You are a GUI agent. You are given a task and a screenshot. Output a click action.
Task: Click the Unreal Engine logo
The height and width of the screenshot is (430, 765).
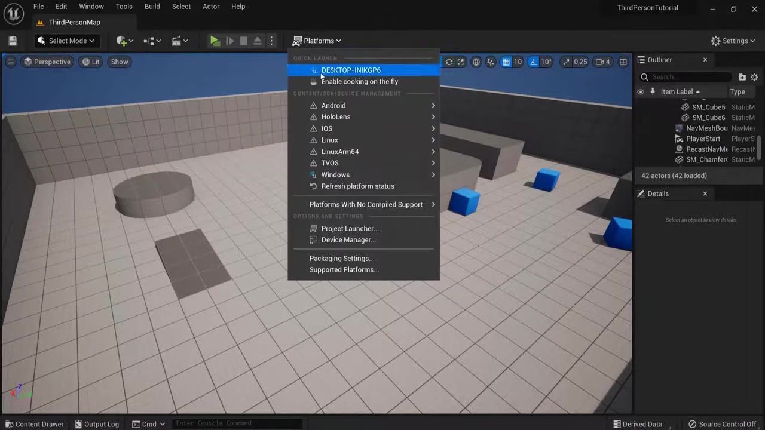click(x=13, y=13)
